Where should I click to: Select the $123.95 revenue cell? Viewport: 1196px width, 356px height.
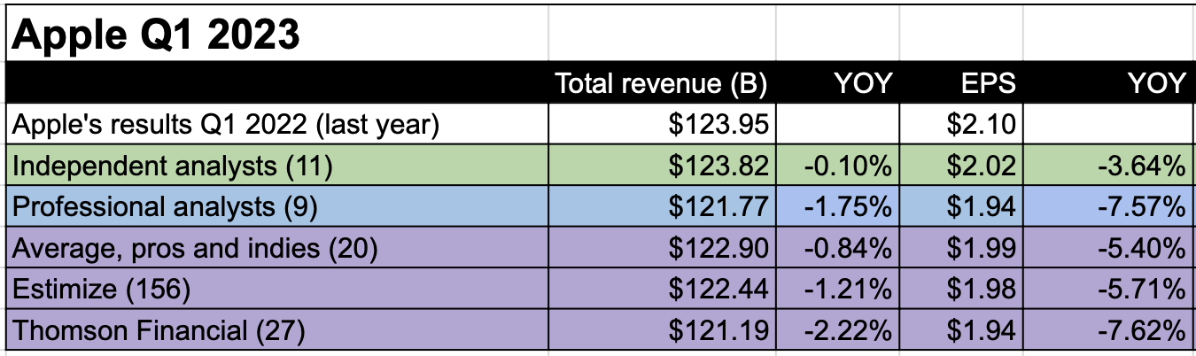(718, 125)
